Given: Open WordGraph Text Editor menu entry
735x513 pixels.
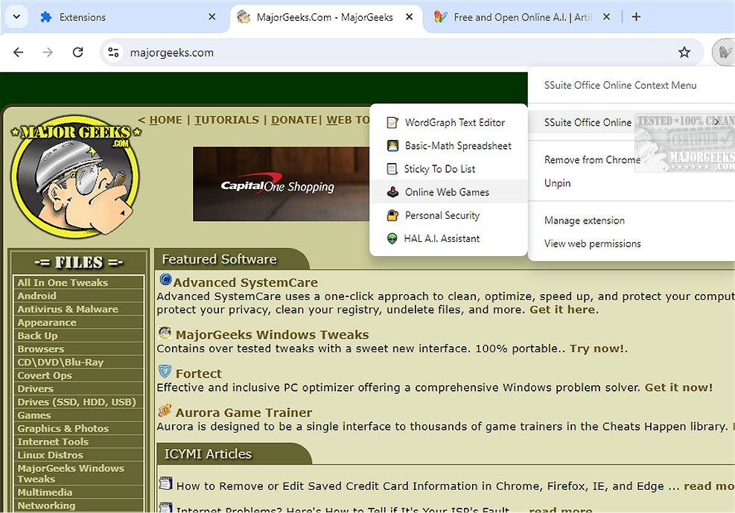Looking at the screenshot, I should click(x=448, y=123).
